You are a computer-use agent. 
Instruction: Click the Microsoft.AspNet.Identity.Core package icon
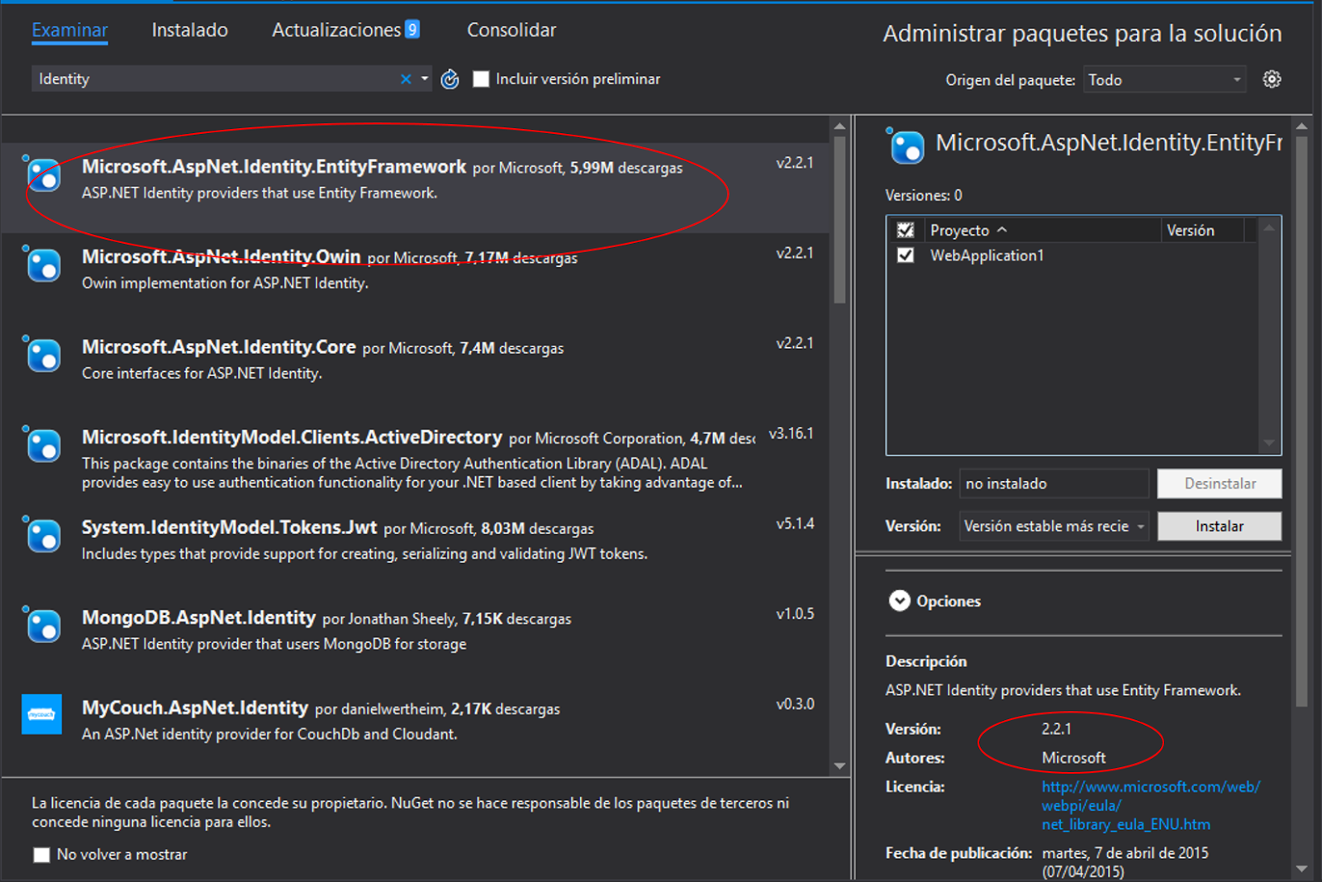(42, 355)
